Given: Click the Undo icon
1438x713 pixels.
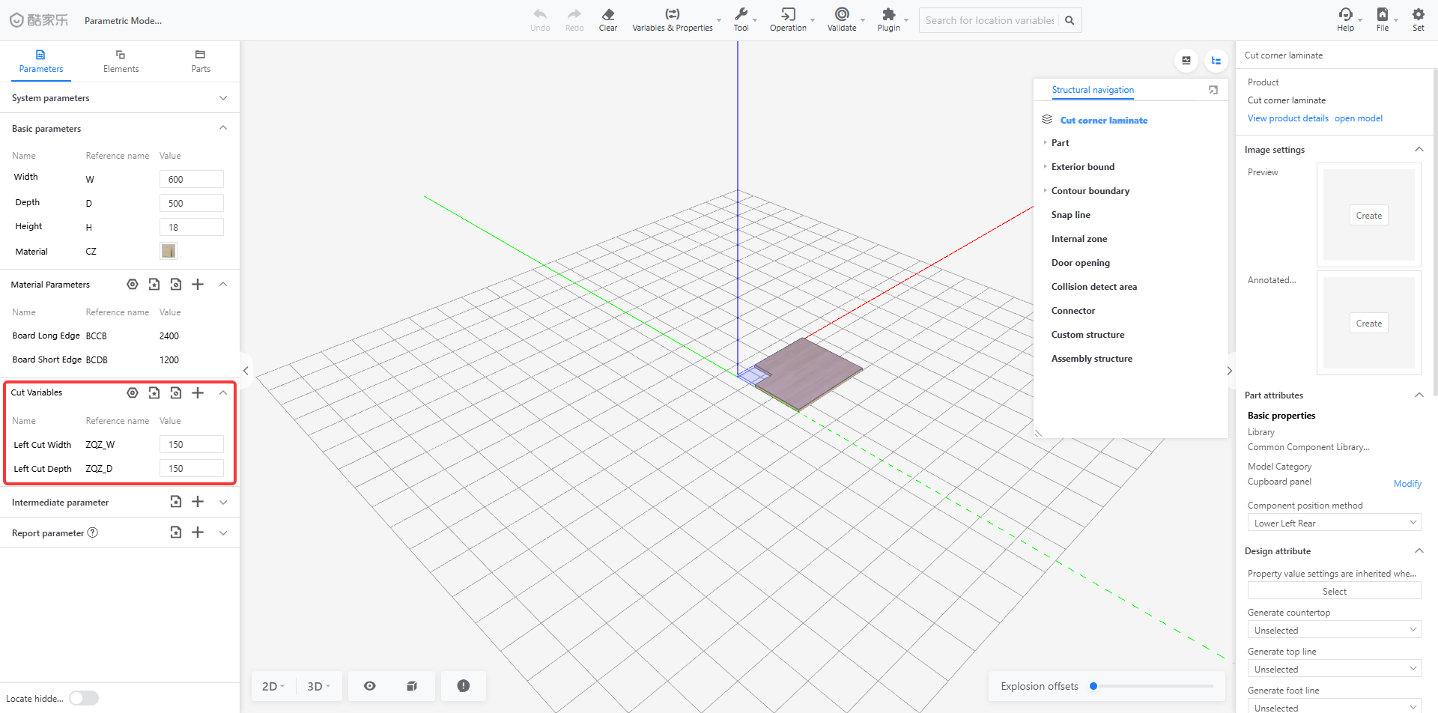Looking at the screenshot, I should click(540, 14).
